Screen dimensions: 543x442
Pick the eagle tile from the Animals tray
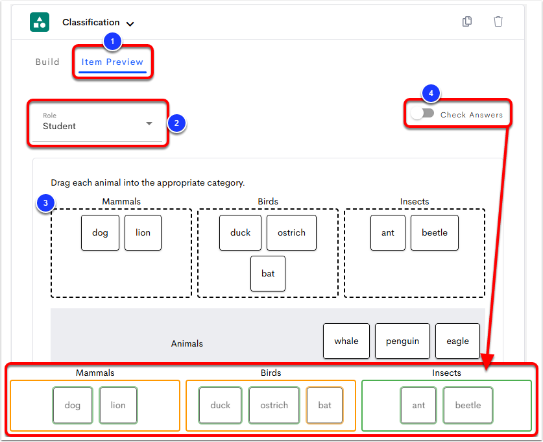457,341
